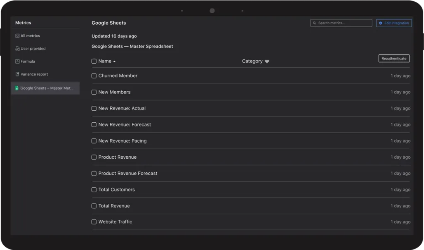Image resolution: width=424 pixels, height=250 pixels.
Task: Click 1 day ago in Churned Member row
Action: pos(400,76)
